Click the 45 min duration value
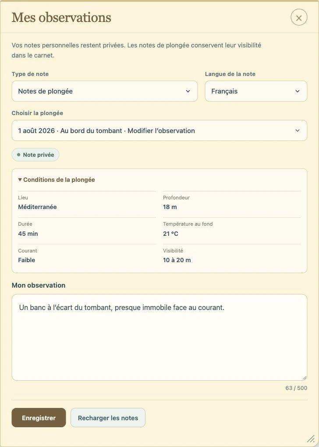 tap(28, 234)
